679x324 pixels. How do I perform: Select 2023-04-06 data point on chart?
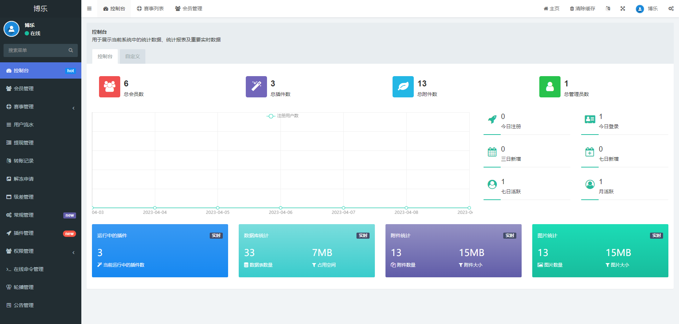pyautogui.click(x=280, y=208)
